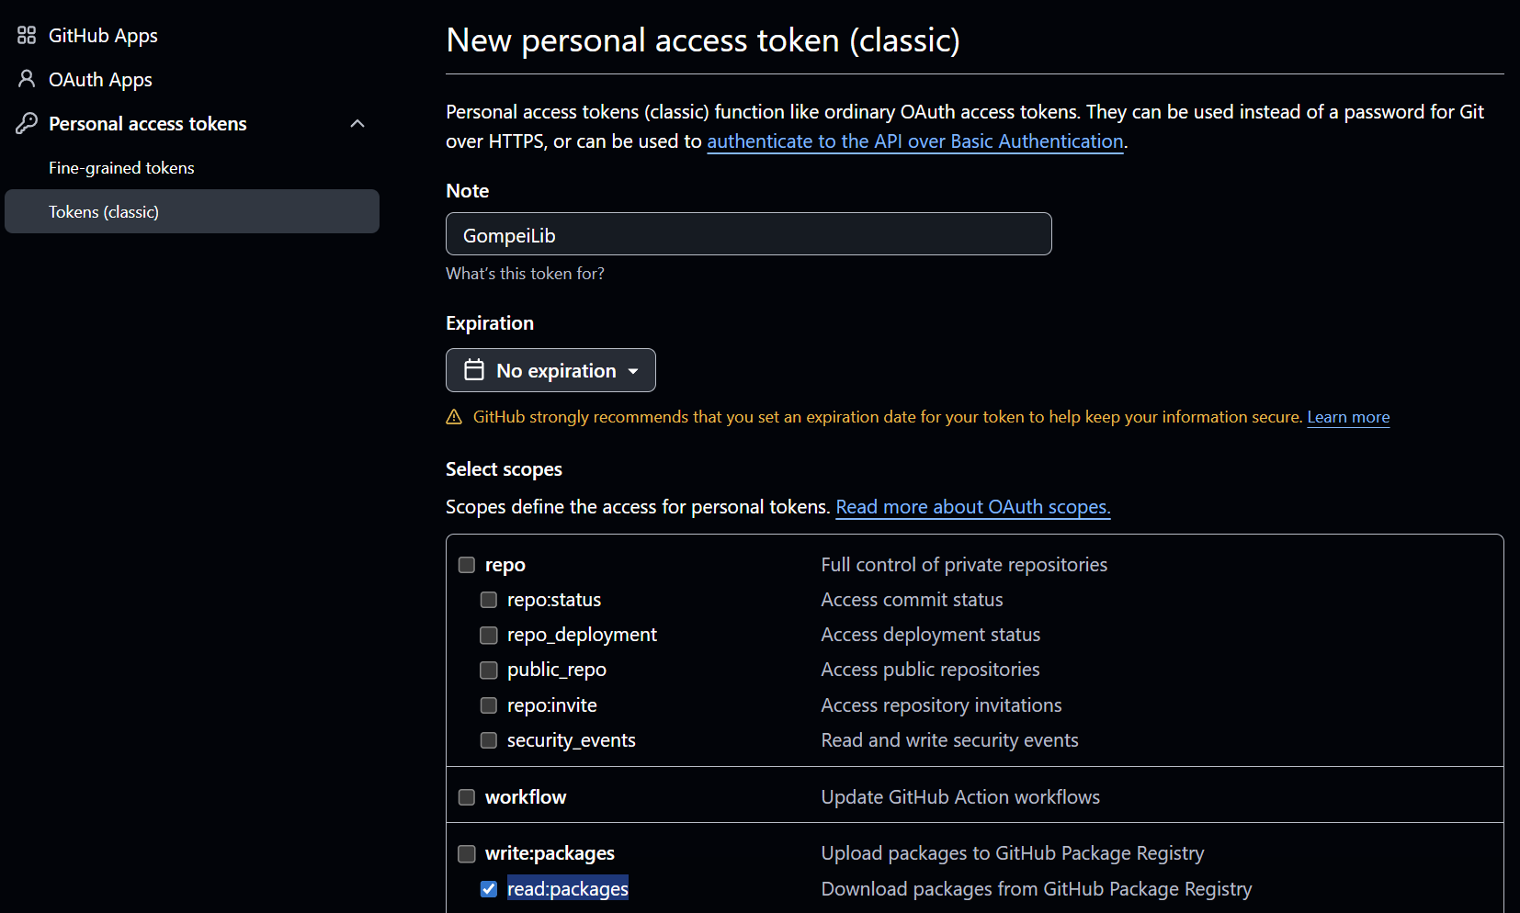
Task: Select Fine-grained tokens in the sidebar
Action: click(x=121, y=167)
